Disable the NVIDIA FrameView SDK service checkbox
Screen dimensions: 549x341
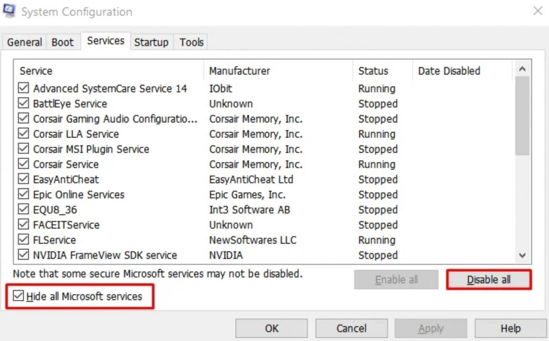[x=24, y=255]
